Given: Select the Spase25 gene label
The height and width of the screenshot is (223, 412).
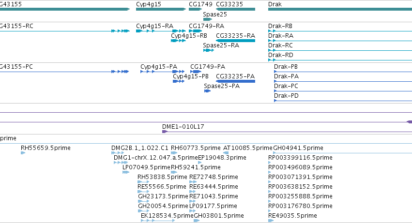Looking at the screenshot, I should (215, 15).
